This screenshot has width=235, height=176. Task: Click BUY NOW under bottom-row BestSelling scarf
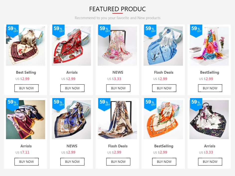click(x=164, y=162)
